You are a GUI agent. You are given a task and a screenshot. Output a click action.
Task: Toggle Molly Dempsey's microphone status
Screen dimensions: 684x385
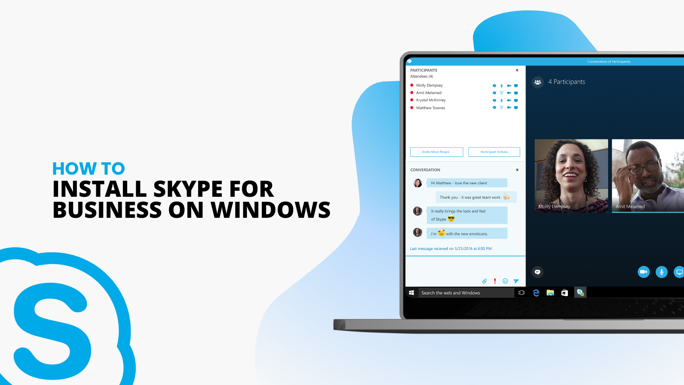coord(502,85)
